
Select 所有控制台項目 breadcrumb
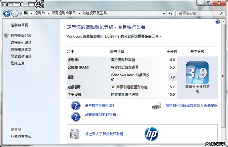[x=63, y=13]
